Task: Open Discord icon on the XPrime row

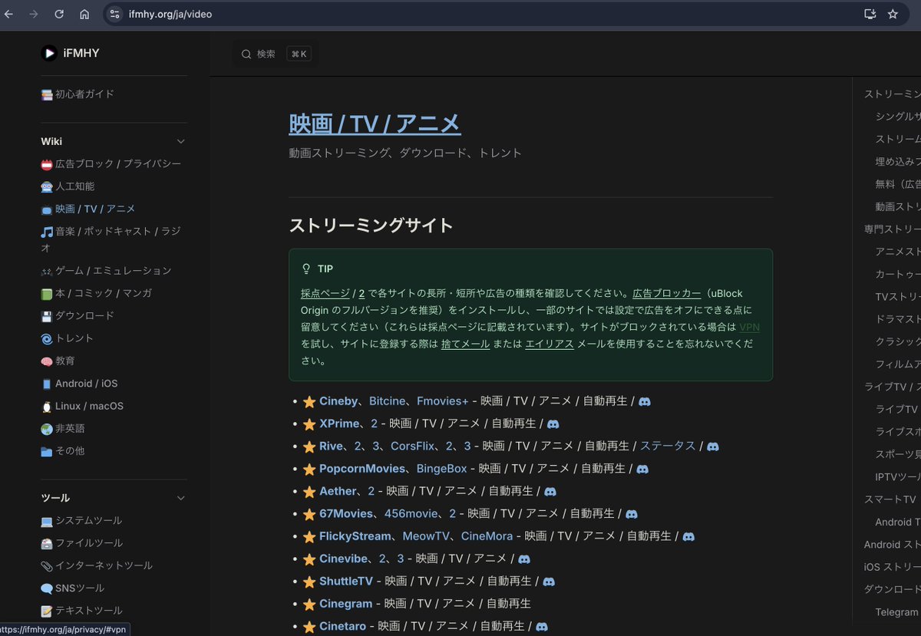Action: click(553, 423)
